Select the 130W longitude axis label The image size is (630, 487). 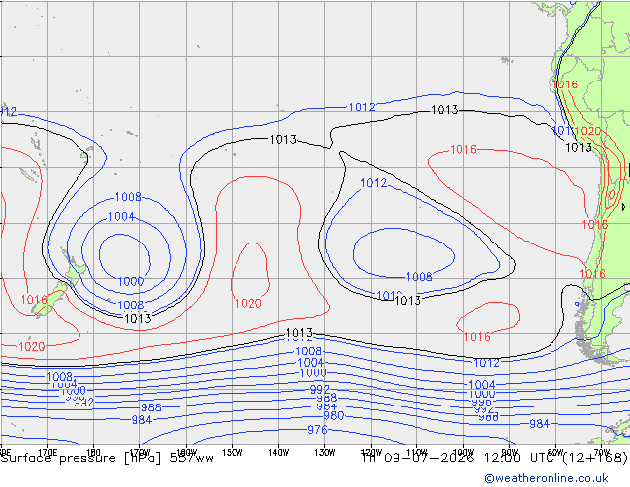(325, 453)
